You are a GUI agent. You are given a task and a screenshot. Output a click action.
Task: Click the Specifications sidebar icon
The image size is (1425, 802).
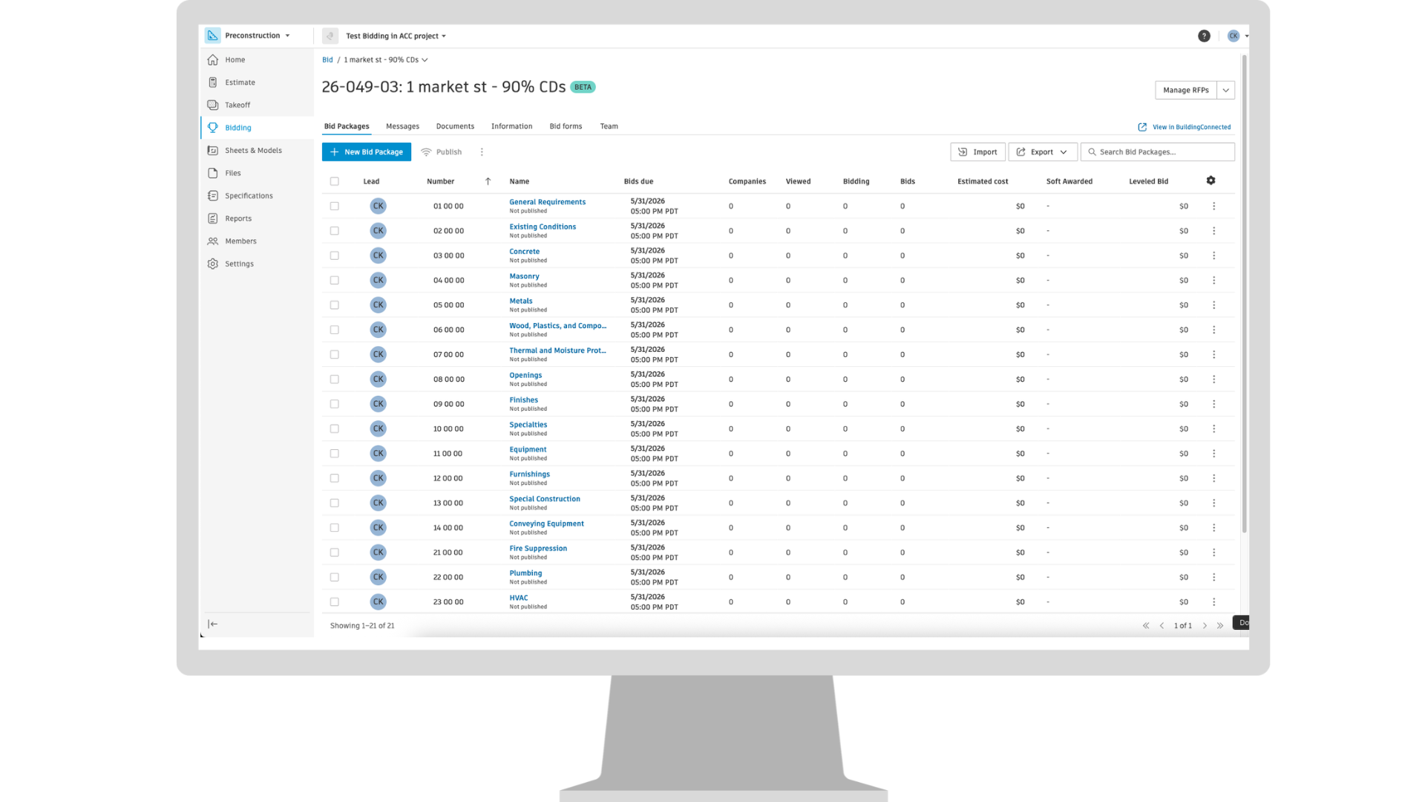213,195
